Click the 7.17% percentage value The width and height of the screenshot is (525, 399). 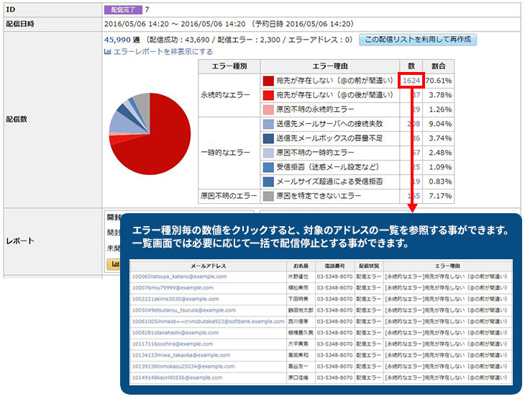[x=440, y=196]
